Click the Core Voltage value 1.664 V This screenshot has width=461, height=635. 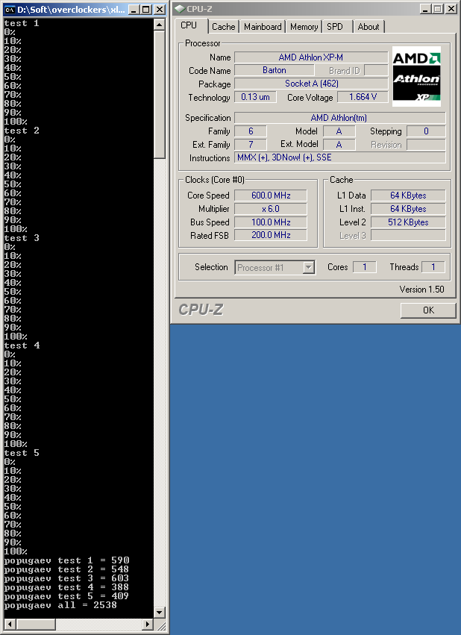(363, 97)
